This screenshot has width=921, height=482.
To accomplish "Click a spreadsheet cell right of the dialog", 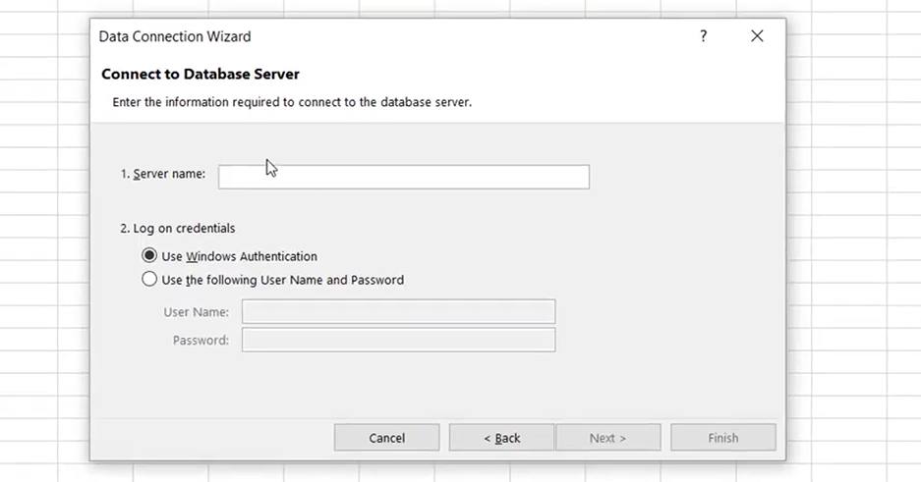I will click(855, 245).
